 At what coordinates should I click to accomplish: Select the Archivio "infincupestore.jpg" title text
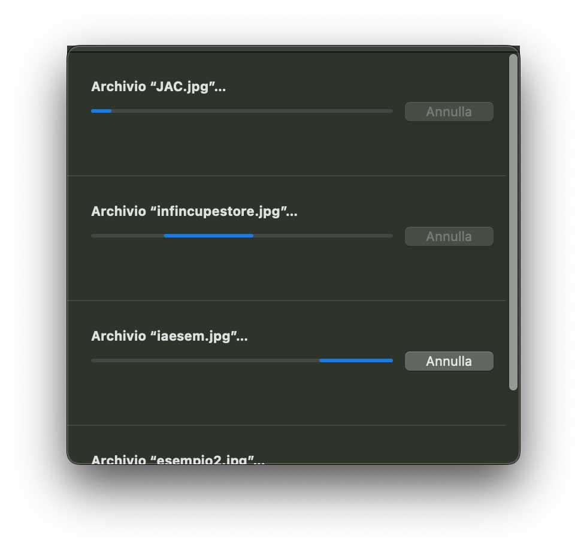(x=194, y=212)
